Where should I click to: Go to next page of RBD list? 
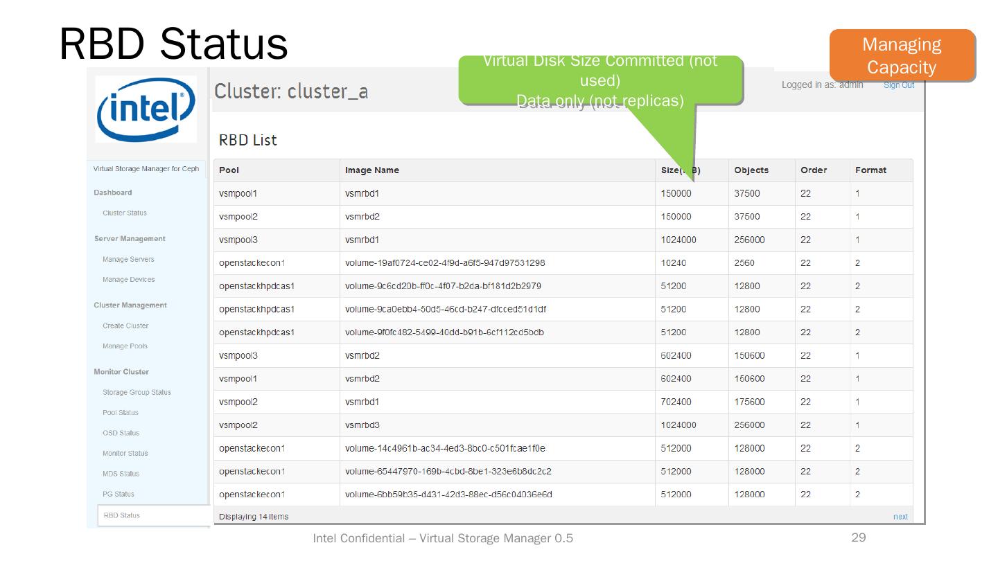[900, 517]
